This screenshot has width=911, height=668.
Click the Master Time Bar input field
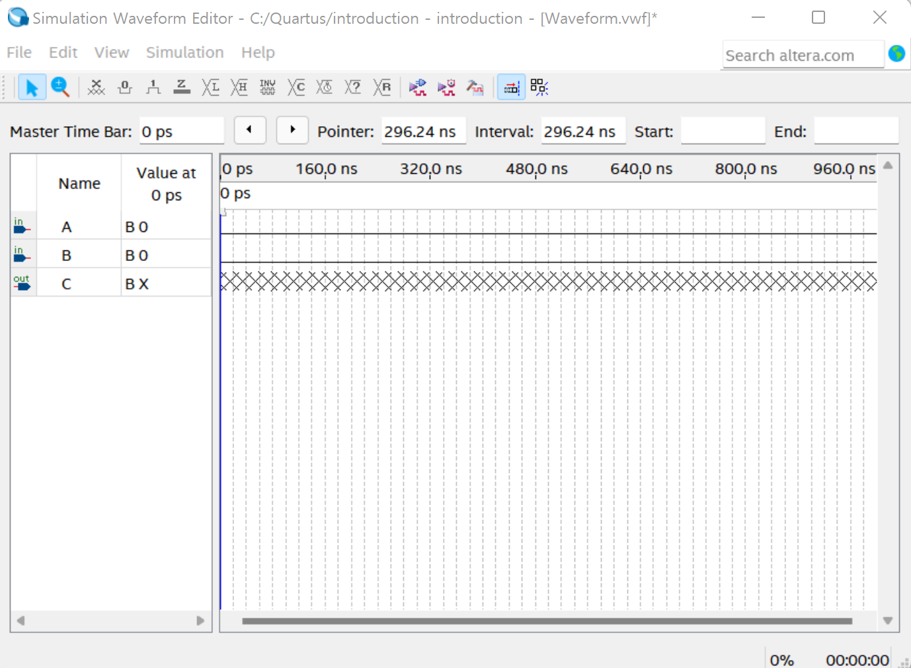point(182,131)
